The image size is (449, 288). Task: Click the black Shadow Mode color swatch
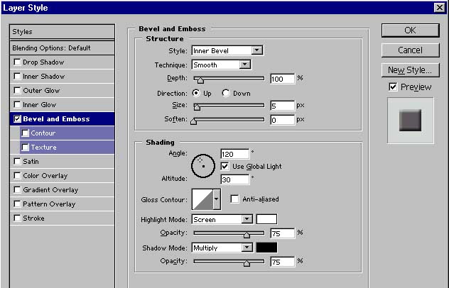click(x=266, y=248)
